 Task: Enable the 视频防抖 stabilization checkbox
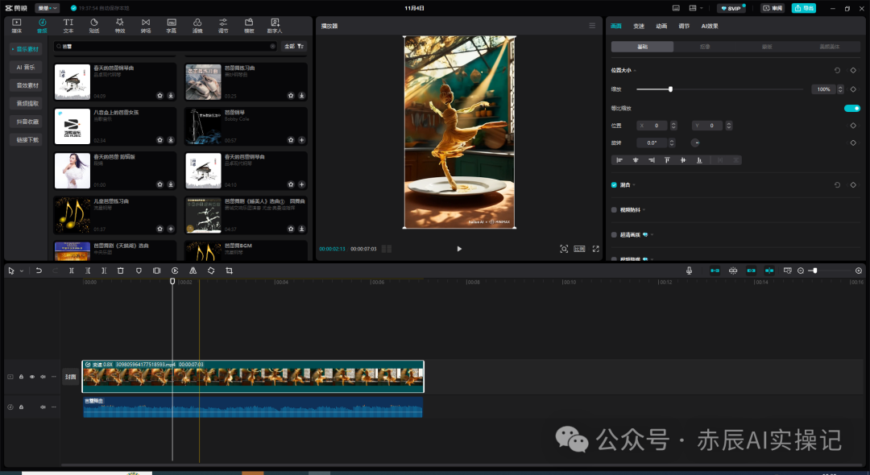click(614, 209)
